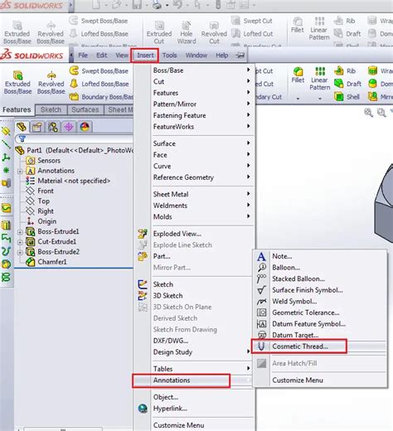Open the Reference Geometry submenu
The image size is (393, 431).
coord(202,177)
